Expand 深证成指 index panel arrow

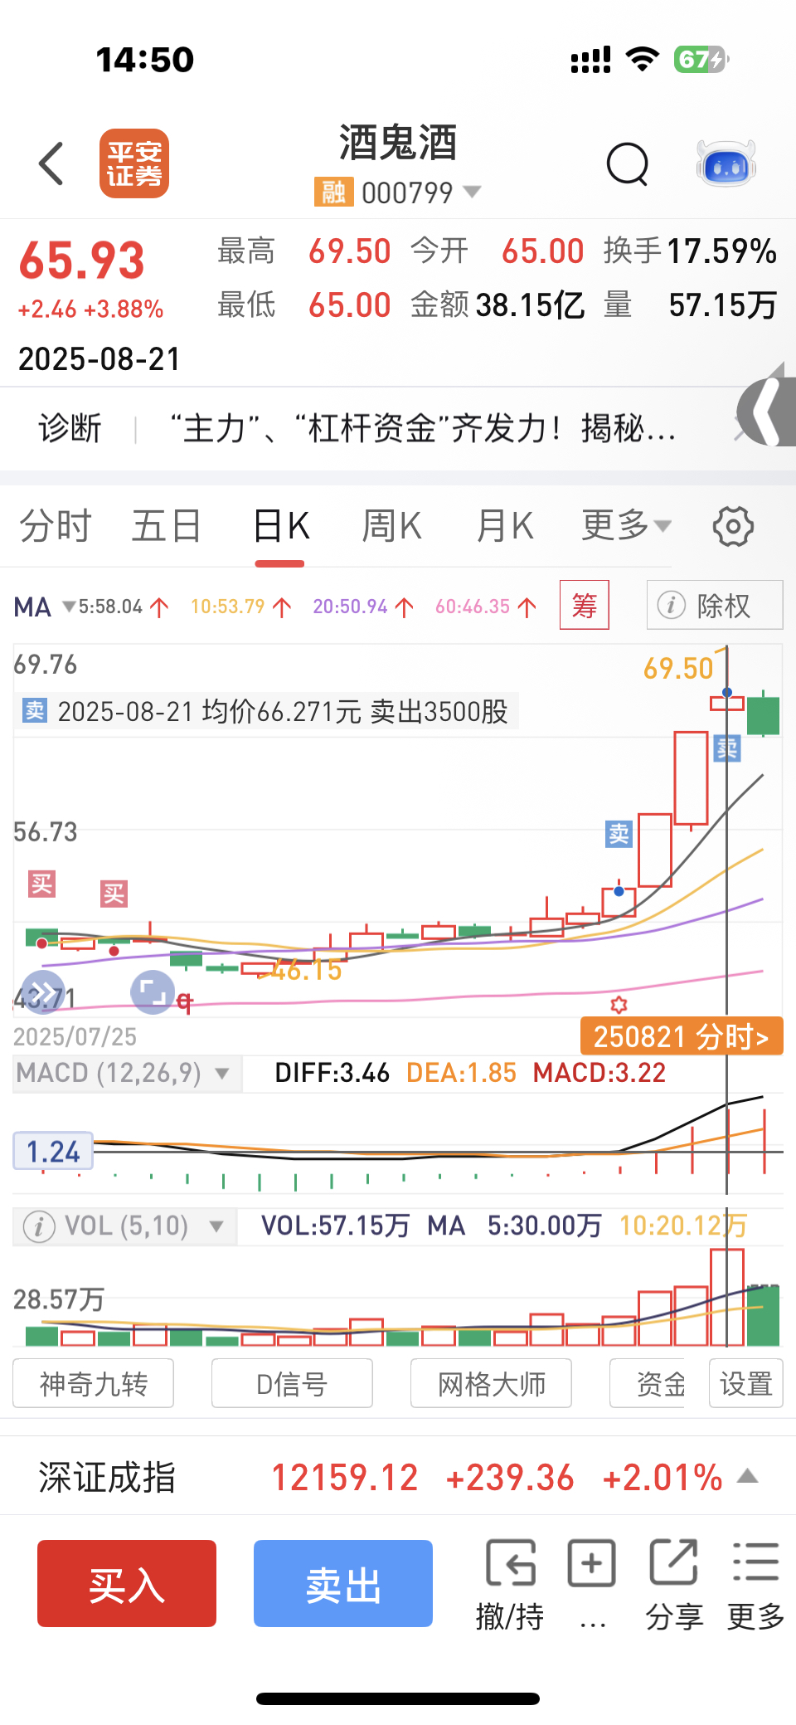pyautogui.click(x=748, y=1475)
